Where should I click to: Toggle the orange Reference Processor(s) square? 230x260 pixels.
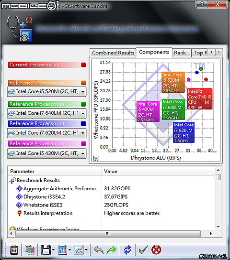(x=83, y=83)
